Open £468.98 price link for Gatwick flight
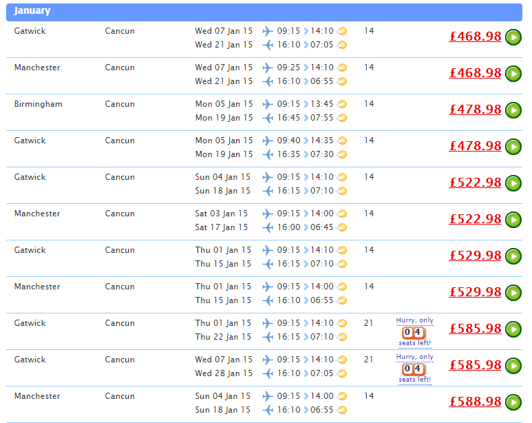The image size is (532, 423). point(475,37)
